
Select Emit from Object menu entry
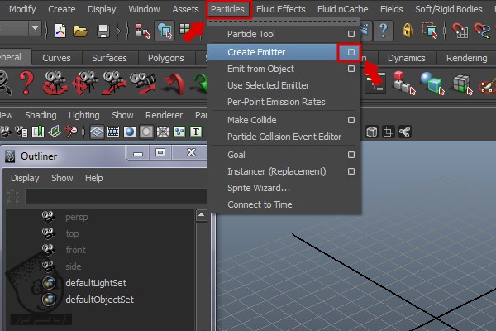(260, 69)
